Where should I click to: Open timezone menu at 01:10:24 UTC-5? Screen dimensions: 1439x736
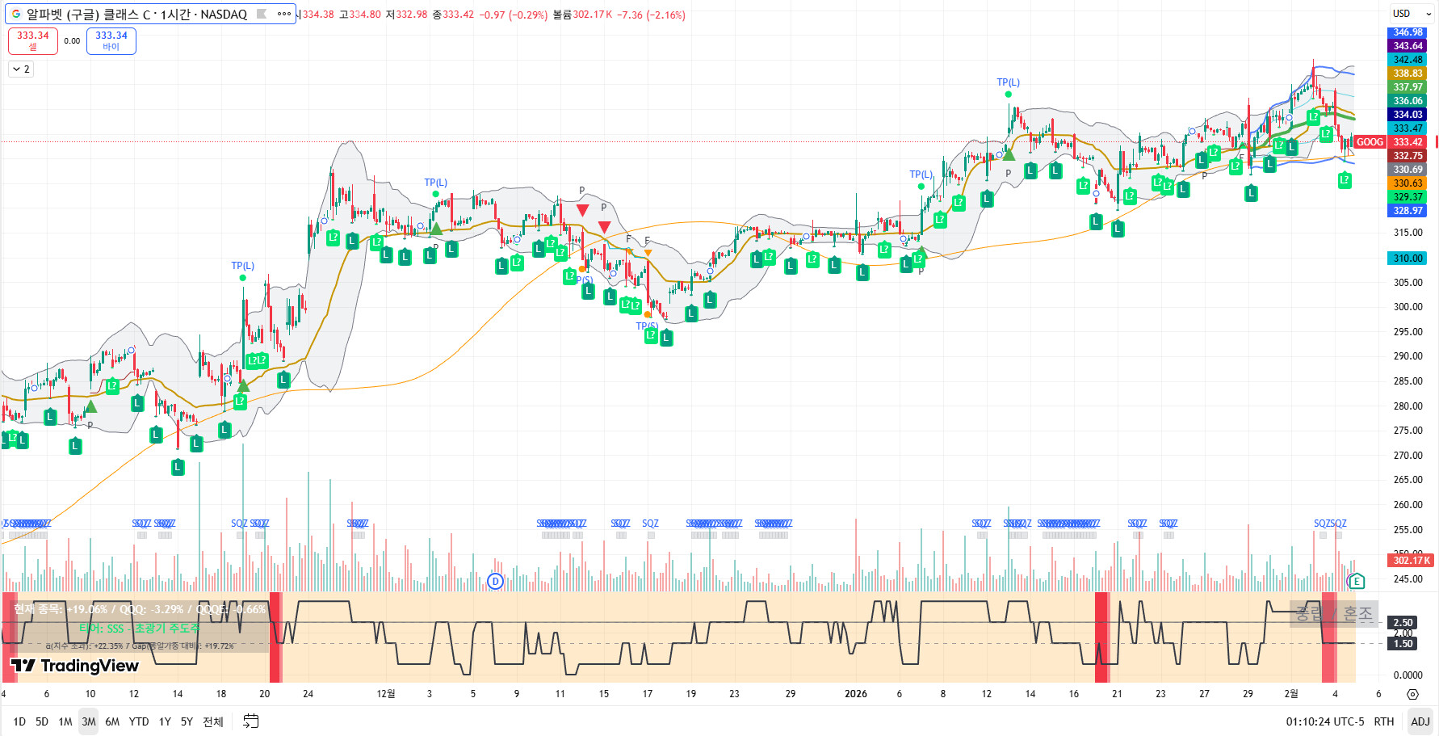click(x=1325, y=721)
